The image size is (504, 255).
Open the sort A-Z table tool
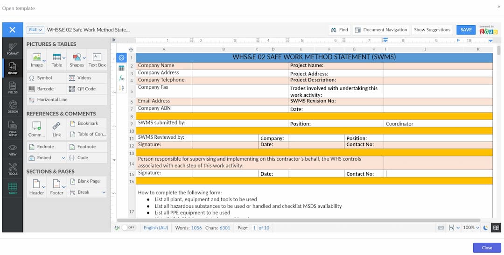pos(121,88)
